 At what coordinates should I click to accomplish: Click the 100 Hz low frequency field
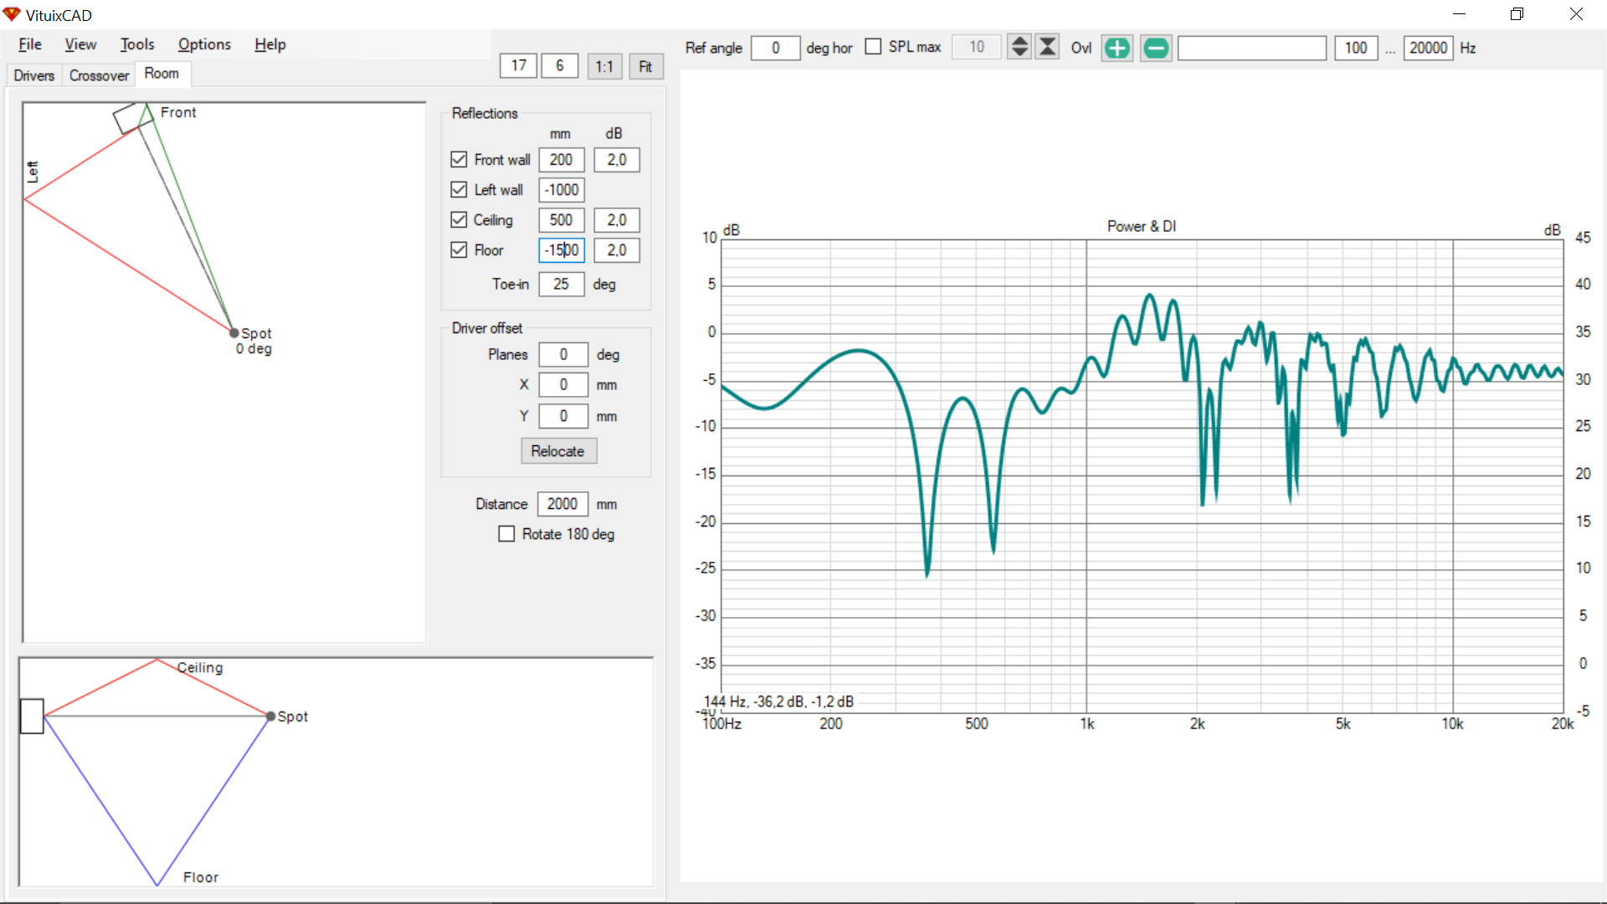click(1356, 48)
